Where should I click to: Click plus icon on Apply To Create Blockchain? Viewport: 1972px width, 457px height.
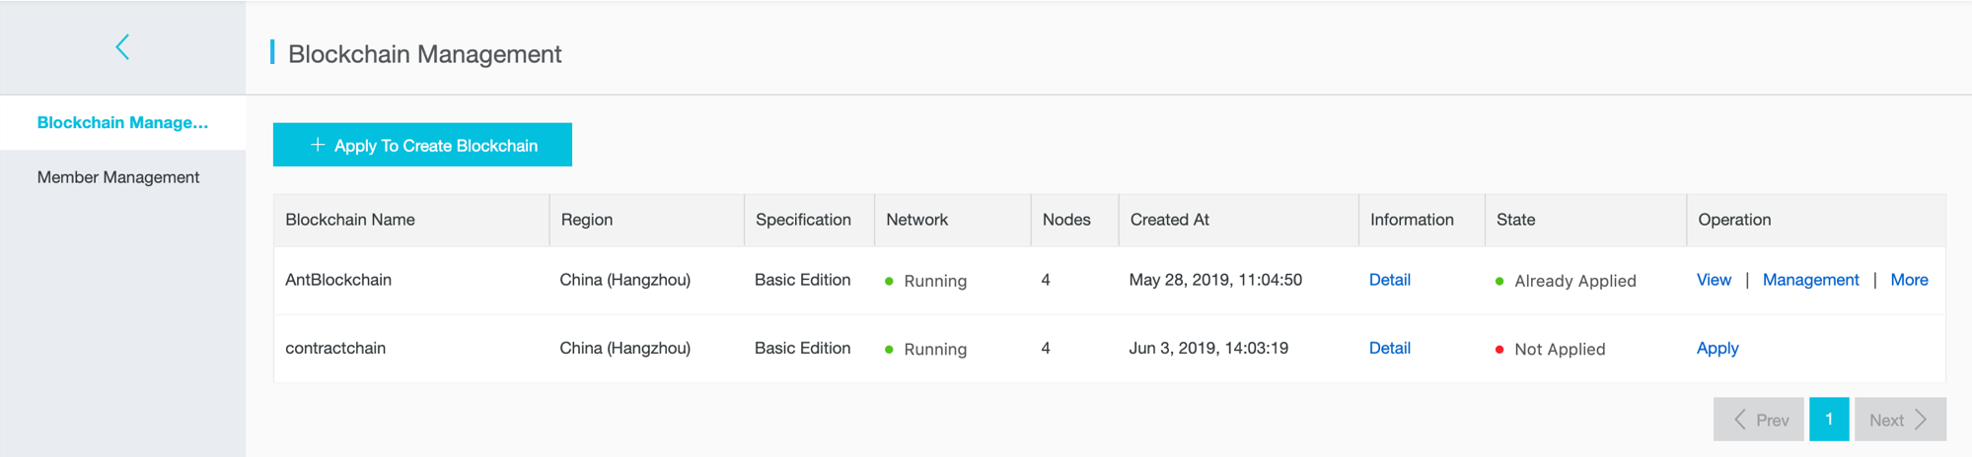tap(318, 145)
